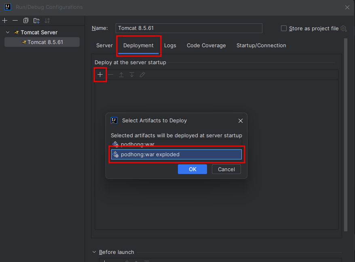Edit the selected deployment artifact
The height and width of the screenshot is (262, 355).
(142, 75)
